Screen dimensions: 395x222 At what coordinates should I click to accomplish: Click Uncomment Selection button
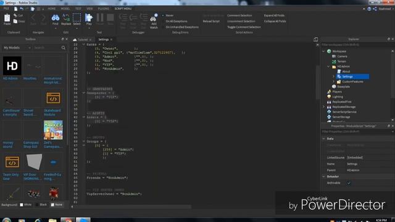click(x=241, y=22)
